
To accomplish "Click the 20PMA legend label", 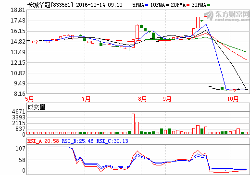I will click(178, 5).
